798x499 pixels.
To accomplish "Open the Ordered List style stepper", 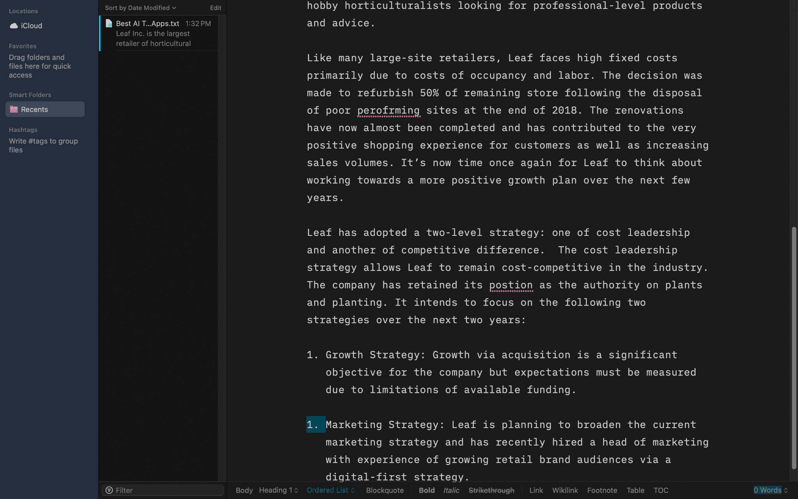I will tap(330, 490).
